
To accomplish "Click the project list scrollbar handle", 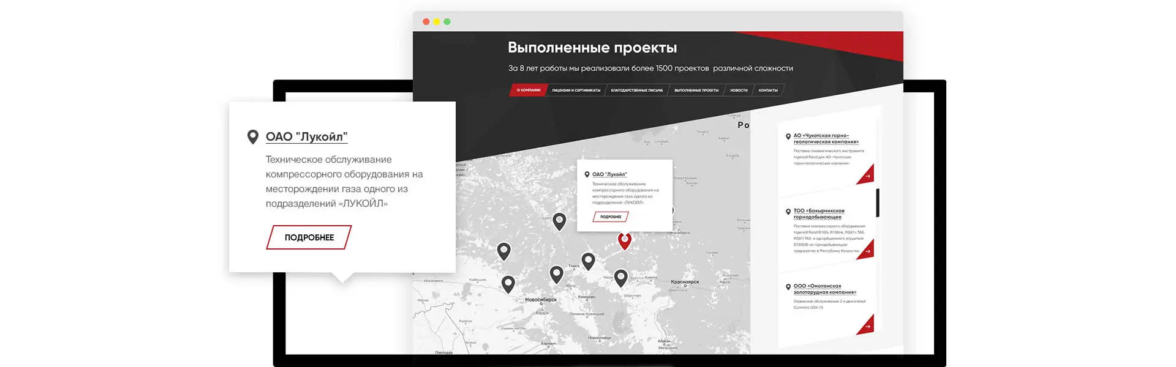I will 878,203.
